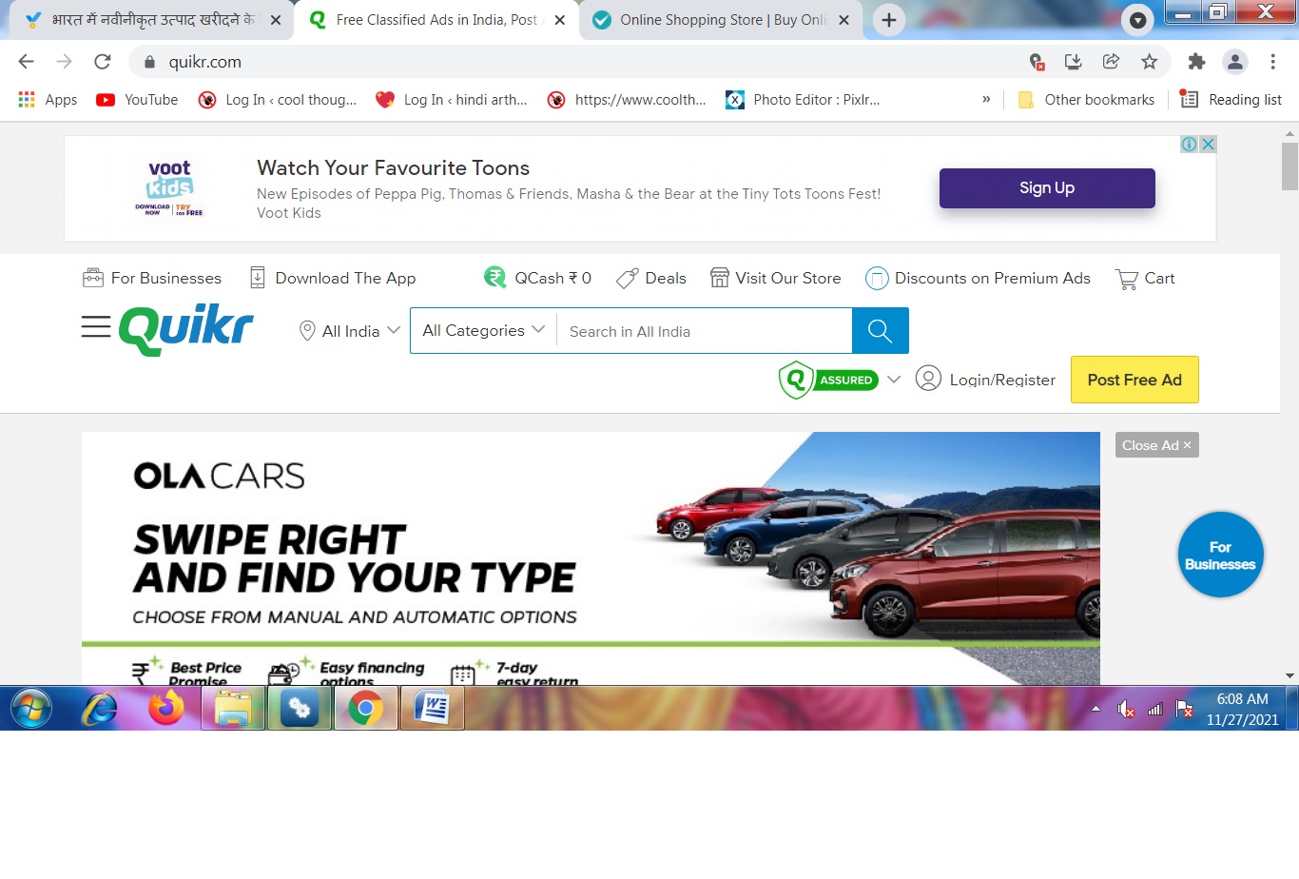Click For Businesses in top bar
The image size is (1299, 879).
152,279
